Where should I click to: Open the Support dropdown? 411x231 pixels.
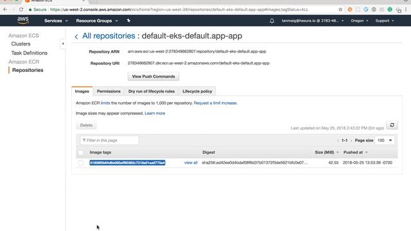(385, 21)
